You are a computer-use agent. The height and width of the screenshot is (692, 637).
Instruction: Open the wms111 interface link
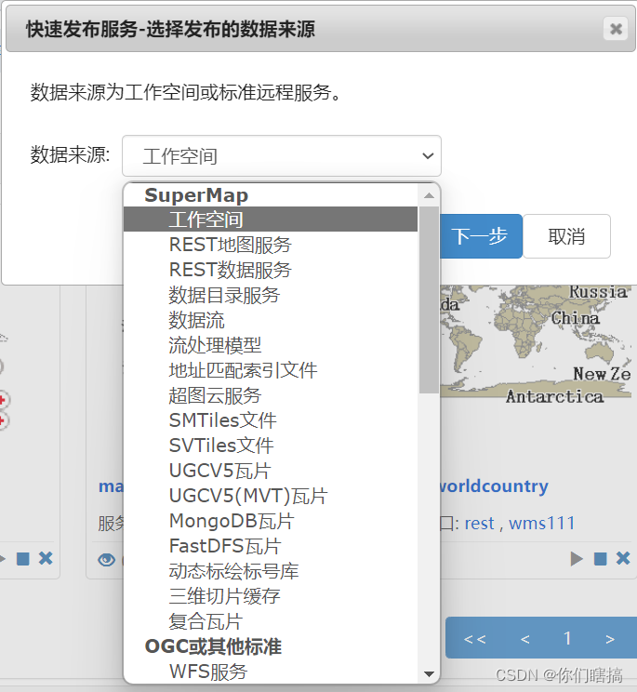[542, 524]
